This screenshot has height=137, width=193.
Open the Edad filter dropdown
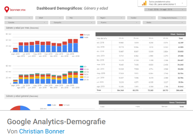tap(50, 18)
